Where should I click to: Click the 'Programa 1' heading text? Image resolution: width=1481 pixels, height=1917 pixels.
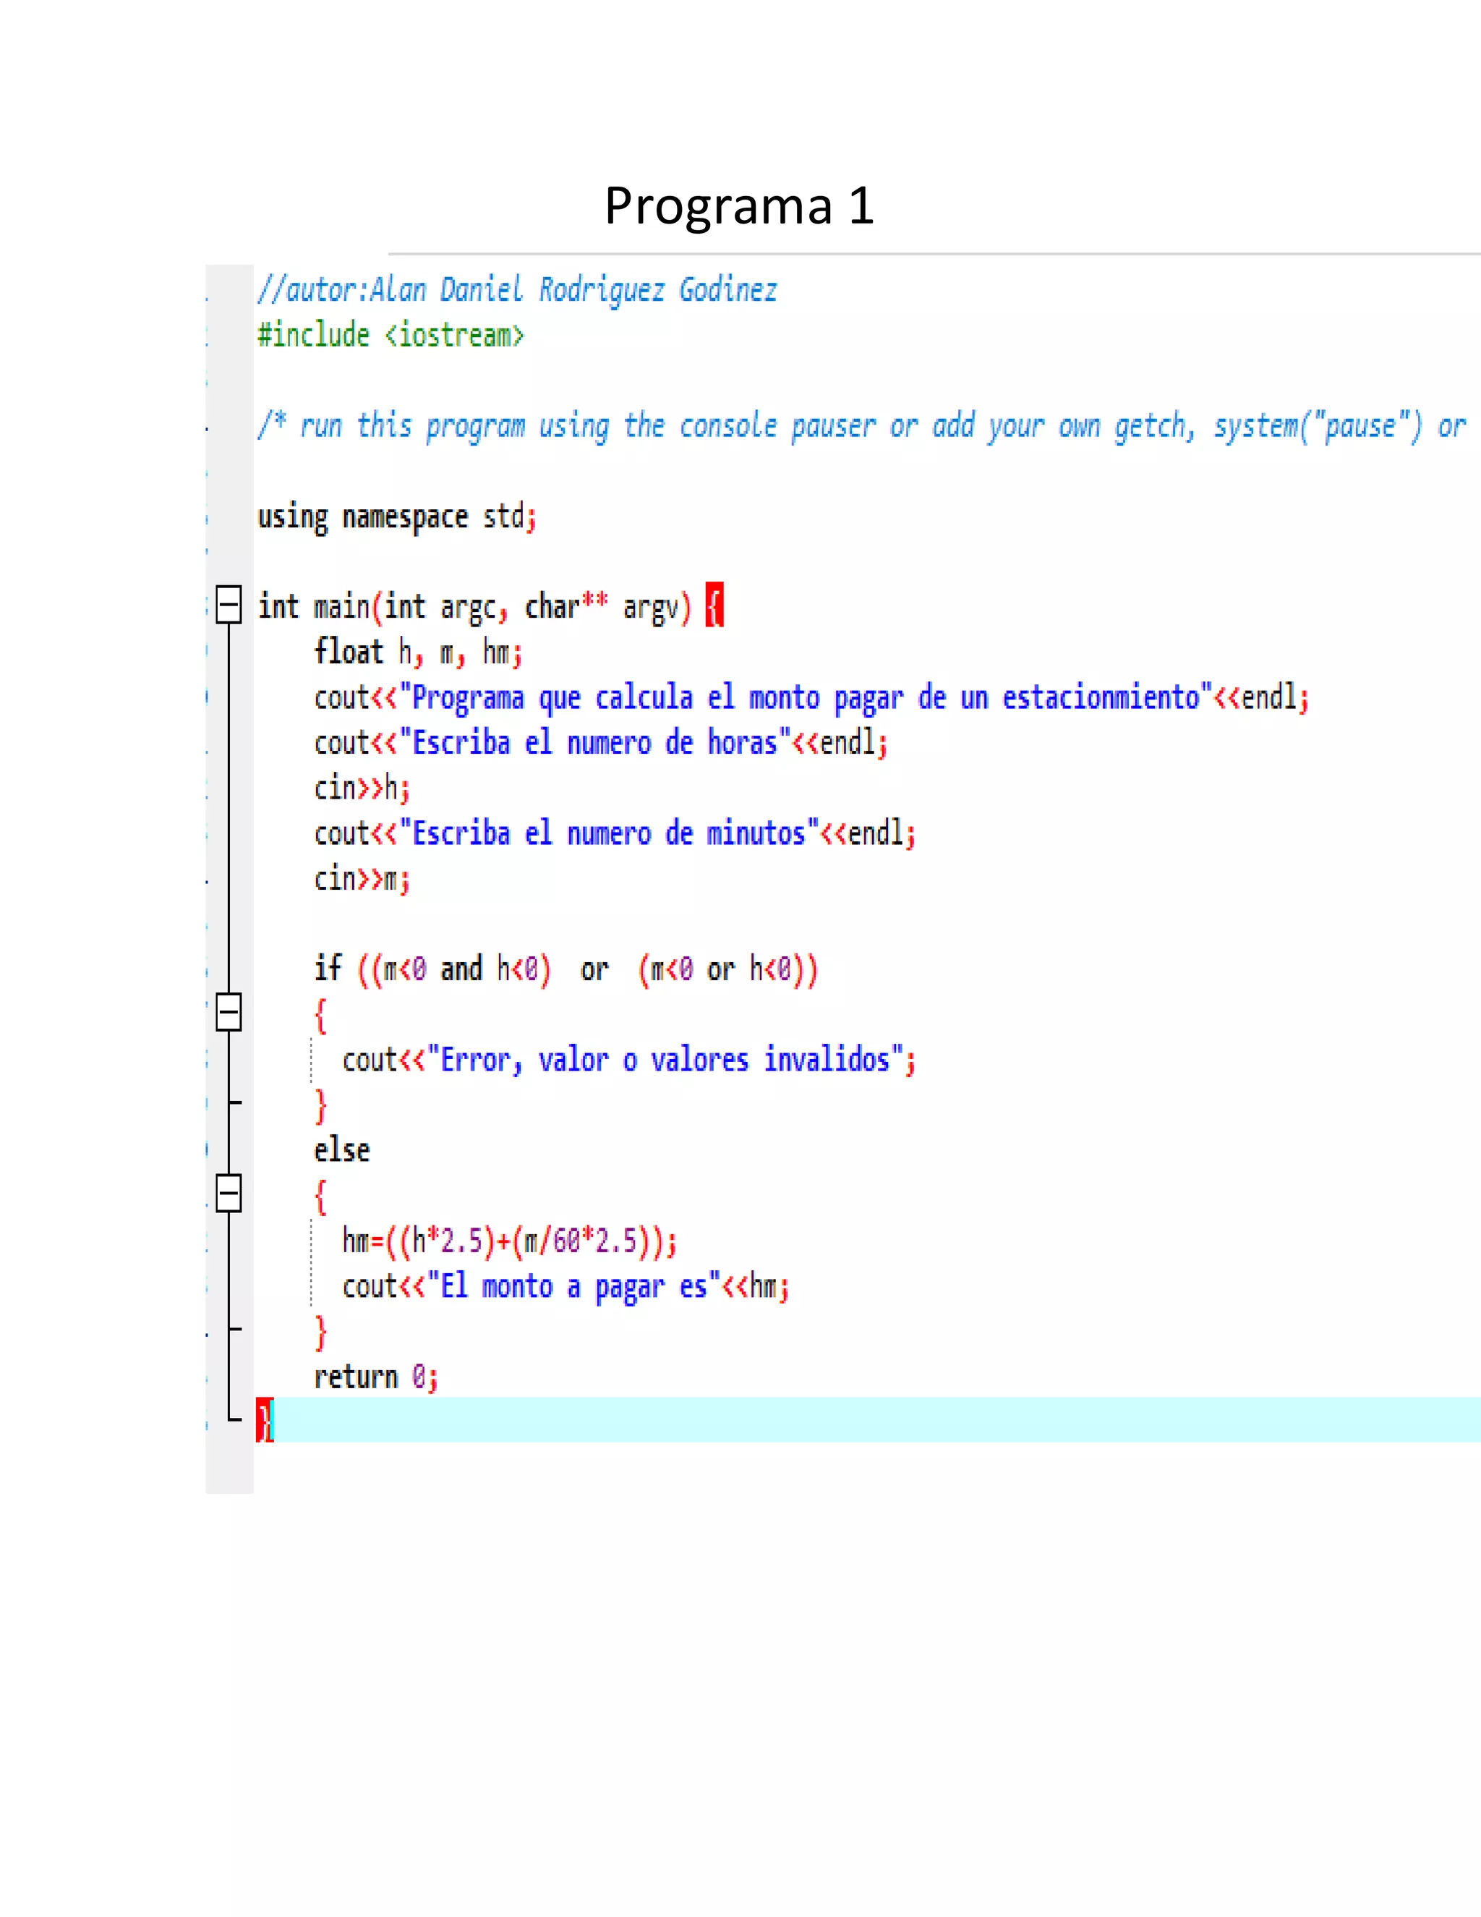click(739, 206)
